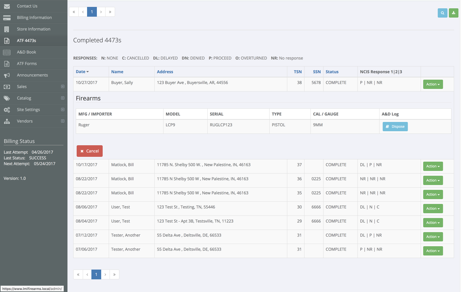Open Billing Information menu item
This screenshot has width=461, height=292.
34,18
